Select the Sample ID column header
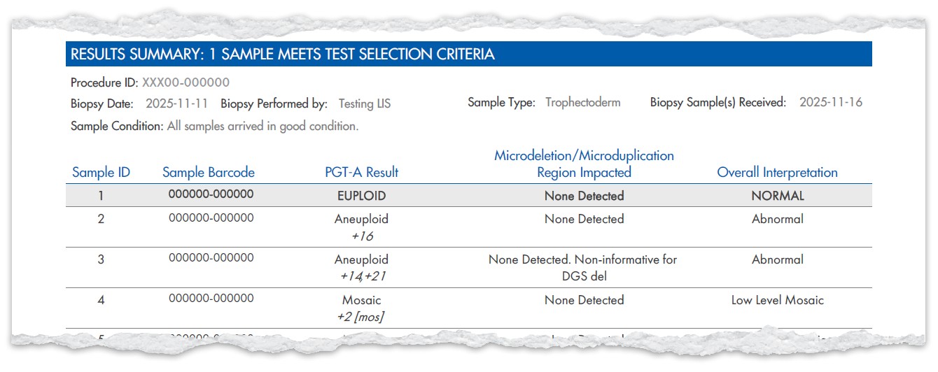 coord(101,172)
